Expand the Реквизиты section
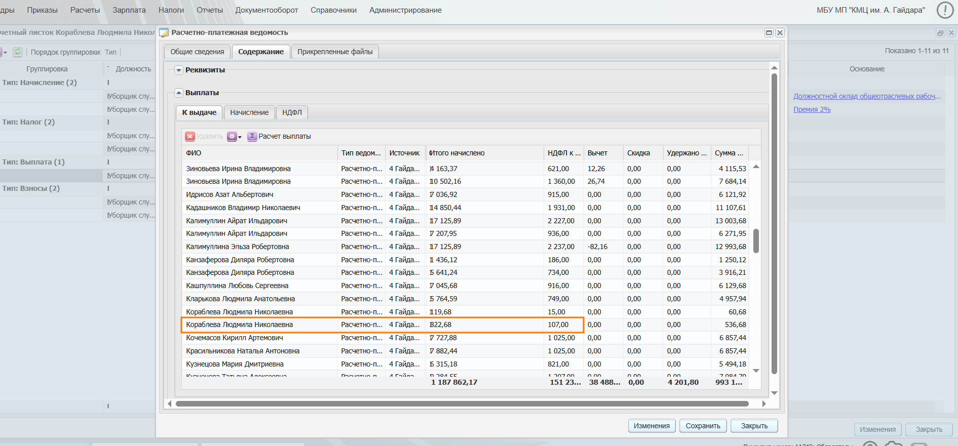This screenshot has height=446, width=958. pyautogui.click(x=179, y=70)
